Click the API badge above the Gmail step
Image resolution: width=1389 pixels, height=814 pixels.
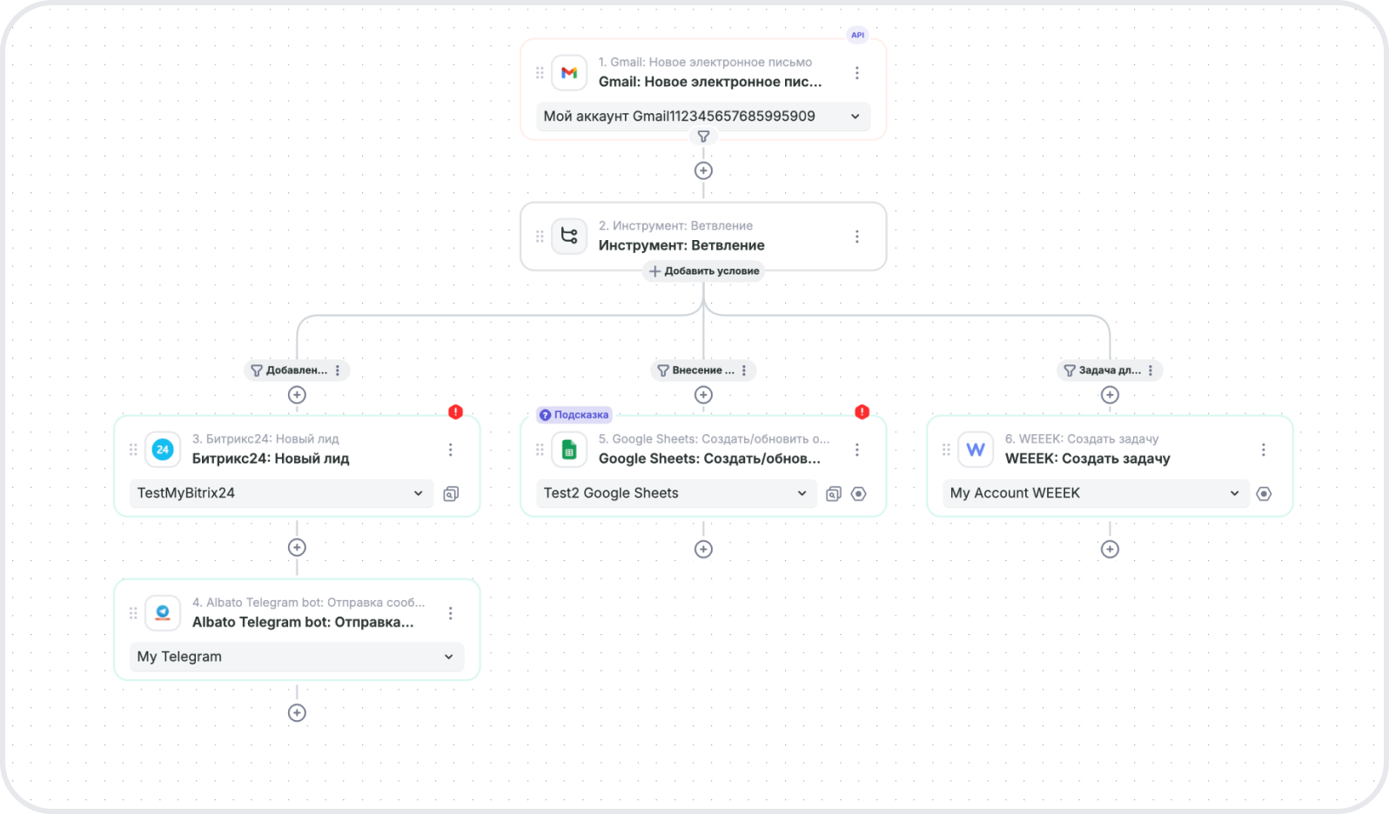(x=857, y=36)
